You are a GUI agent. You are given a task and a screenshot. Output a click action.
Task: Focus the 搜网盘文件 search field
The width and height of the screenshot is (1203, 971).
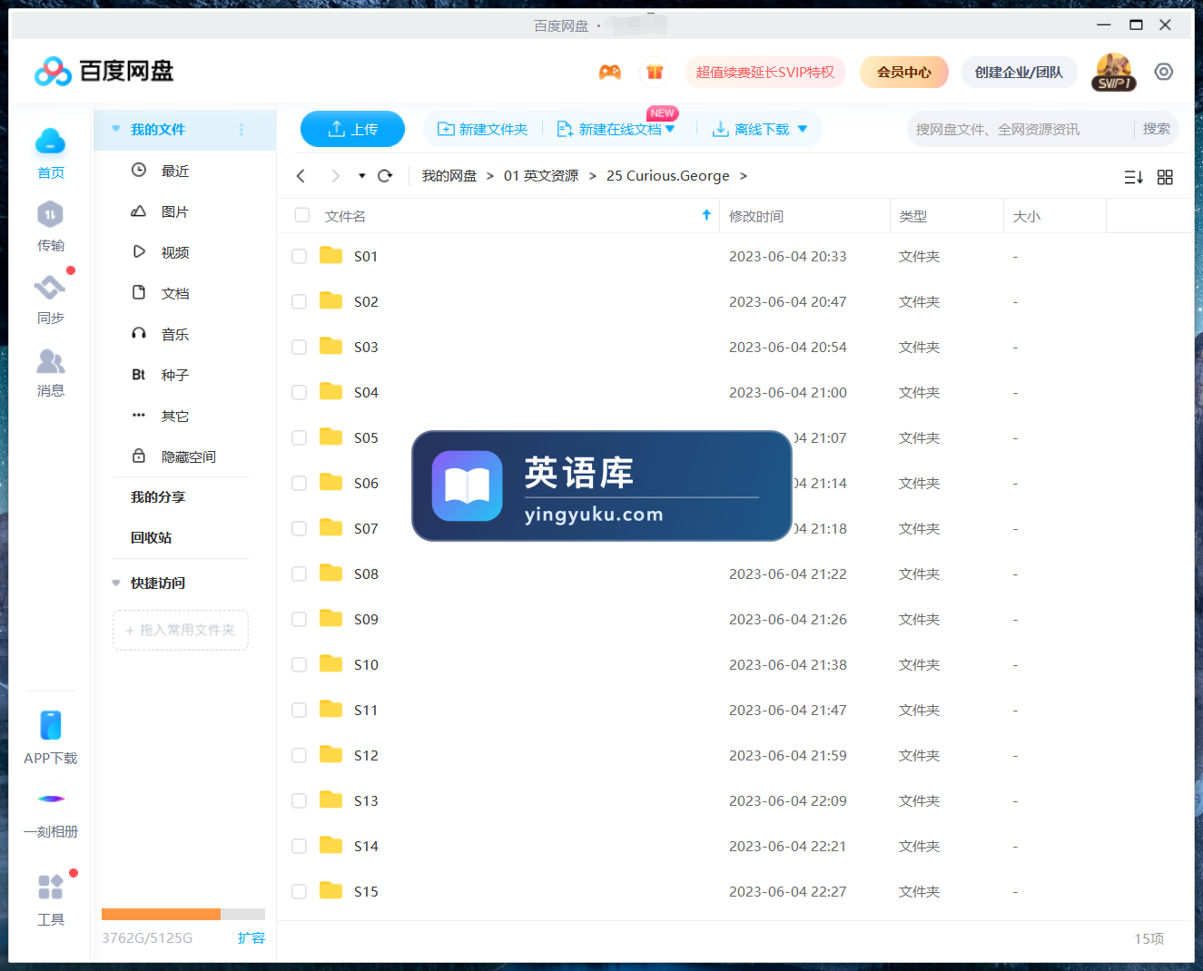pos(1020,129)
